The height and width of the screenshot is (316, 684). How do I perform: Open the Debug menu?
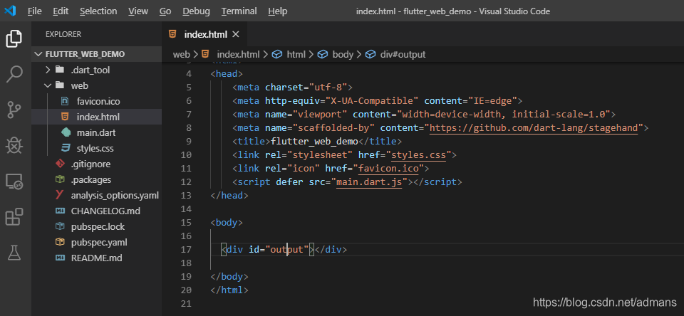click(197, 11)
